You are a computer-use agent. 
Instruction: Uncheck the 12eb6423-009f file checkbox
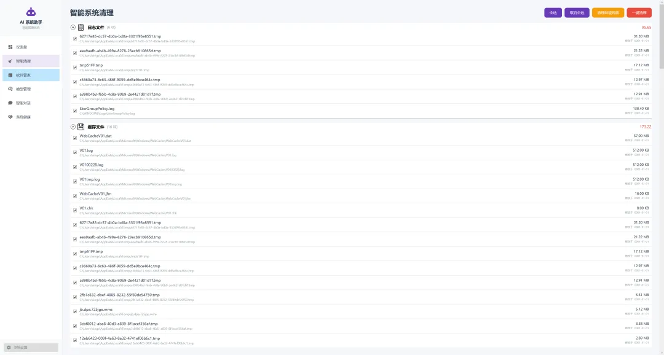pyautogui.click(x=75, y=340)
